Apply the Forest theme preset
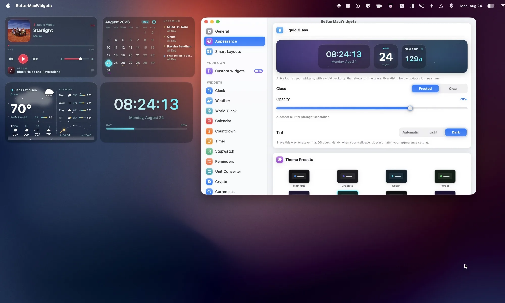 445,176
